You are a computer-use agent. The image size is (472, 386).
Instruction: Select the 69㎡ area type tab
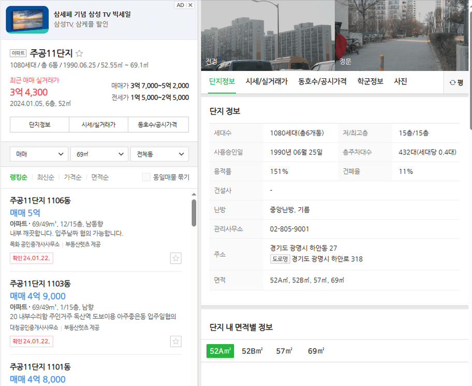(316, 351)
